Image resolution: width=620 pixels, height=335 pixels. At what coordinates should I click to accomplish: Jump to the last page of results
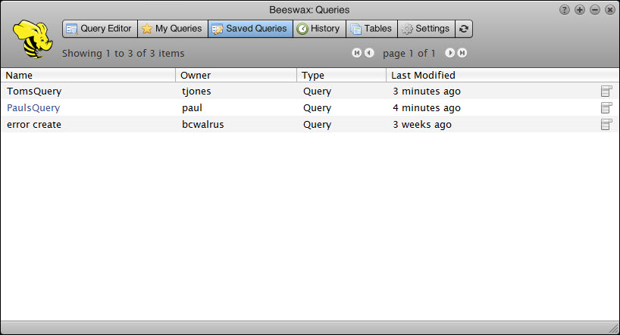(462, 53)
